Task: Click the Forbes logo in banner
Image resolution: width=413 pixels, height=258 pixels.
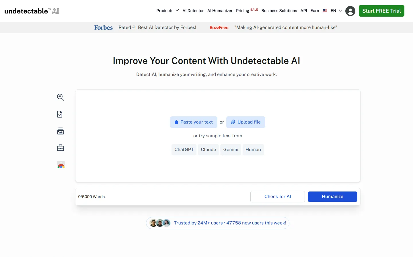Action: [x=103, y=28]
